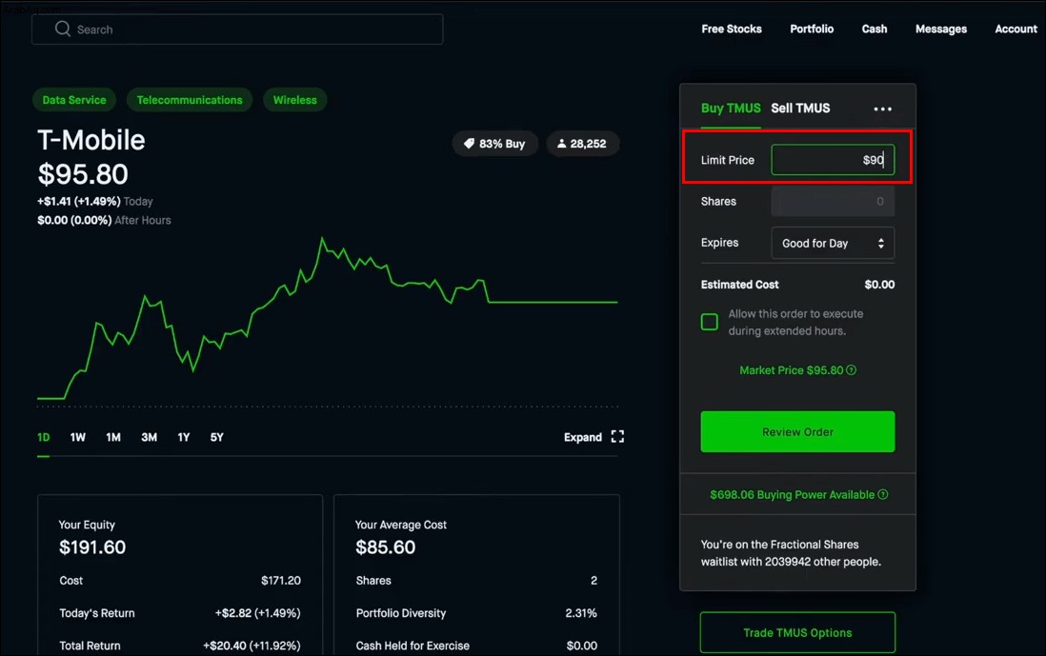
Task: Click into the Shares quantity field
Action: [833, 201]
